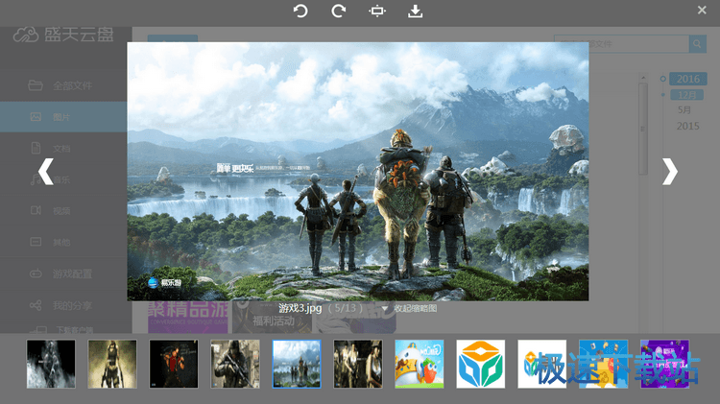Rotate the image clockwise

(339, 11)
